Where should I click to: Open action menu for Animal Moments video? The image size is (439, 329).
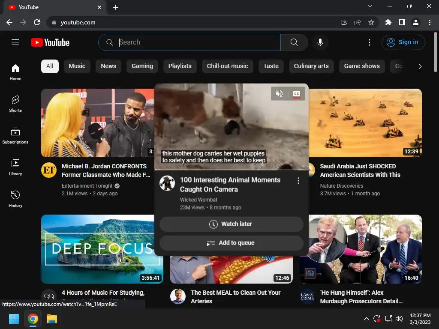[298, 181]
